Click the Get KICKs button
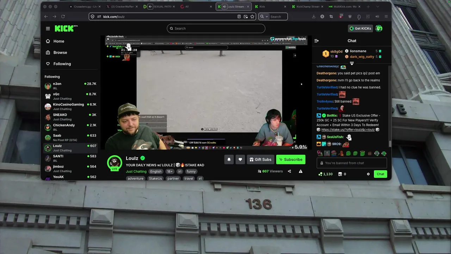The height and width of the screenshot is (254, 451). [x=360, y=29]
